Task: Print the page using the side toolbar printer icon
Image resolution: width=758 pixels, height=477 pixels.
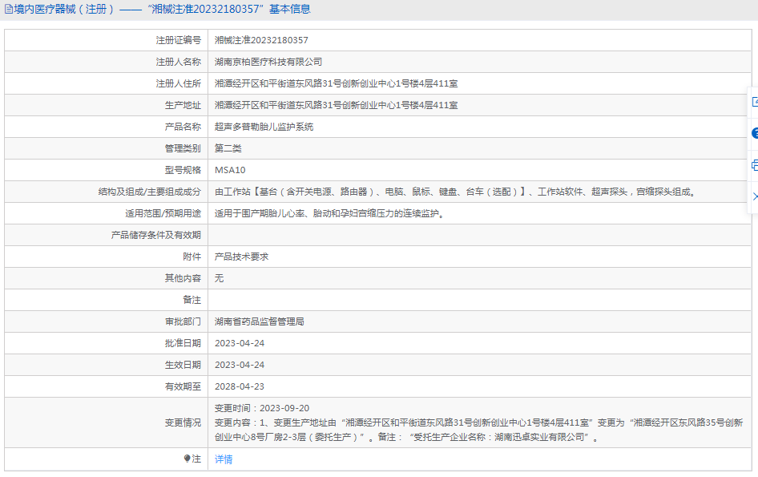Action: point(755,165)
